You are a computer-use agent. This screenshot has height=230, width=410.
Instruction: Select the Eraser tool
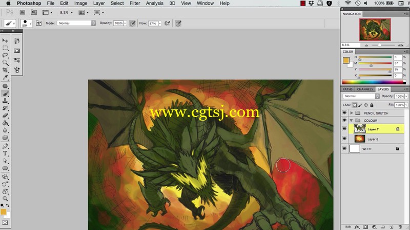pos(5,116)
